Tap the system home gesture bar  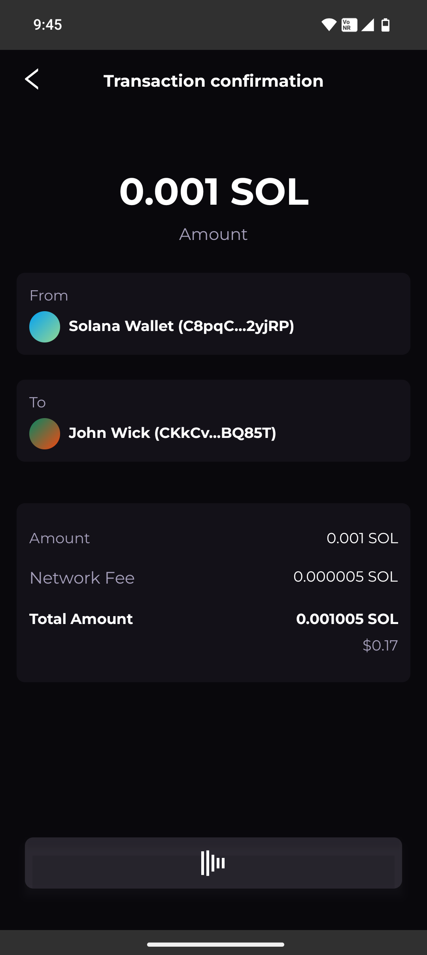(x=215, y=944)
